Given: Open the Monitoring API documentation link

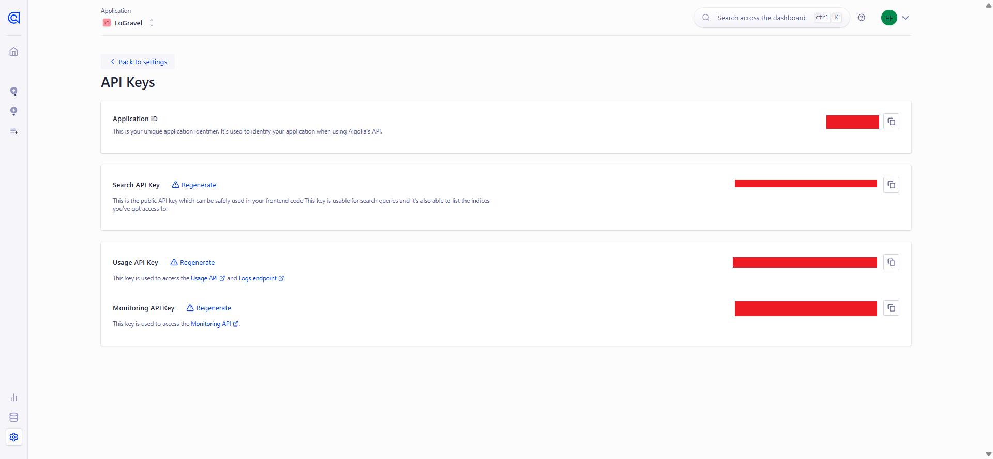Looking at the screenshot, I should (215, 324).
